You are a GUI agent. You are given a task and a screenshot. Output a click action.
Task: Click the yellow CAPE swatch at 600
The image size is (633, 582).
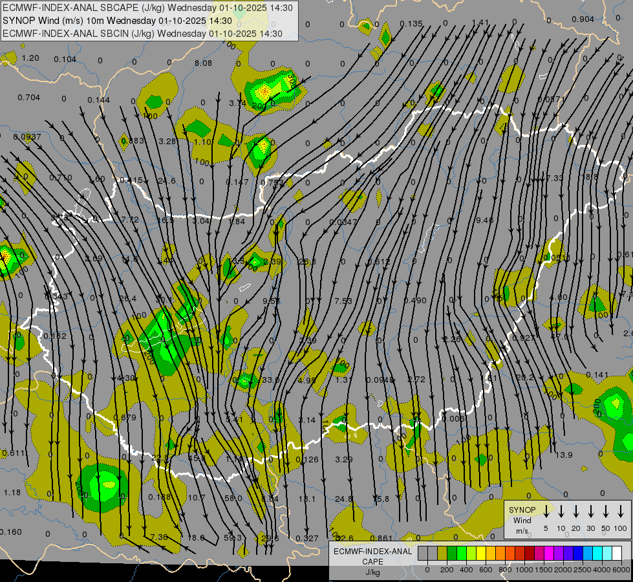tap(481, 553)
